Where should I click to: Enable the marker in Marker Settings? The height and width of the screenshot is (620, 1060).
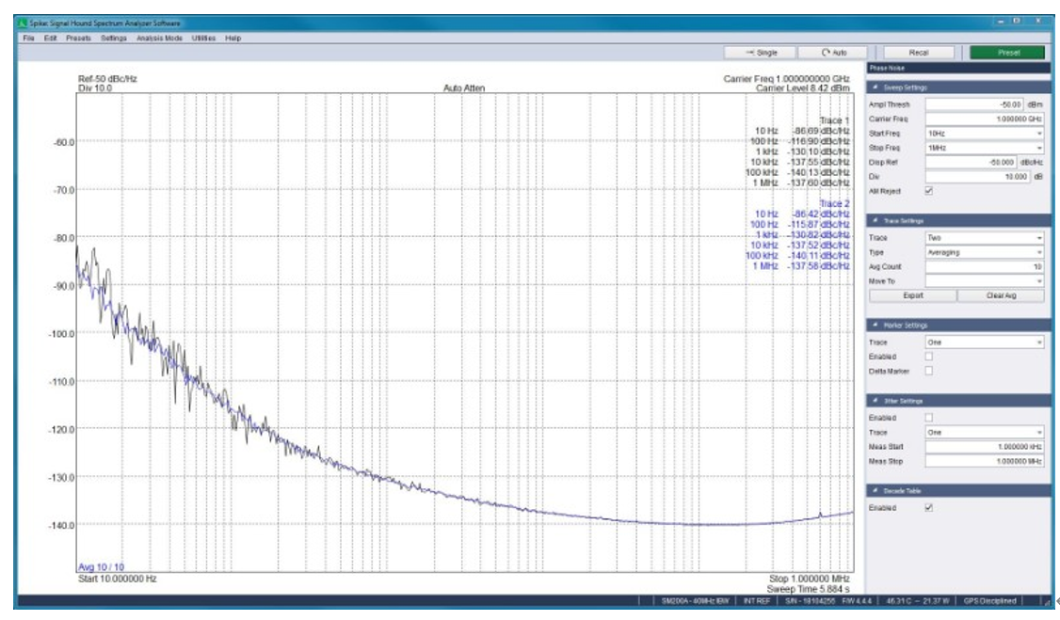click(x=930, y=357)
